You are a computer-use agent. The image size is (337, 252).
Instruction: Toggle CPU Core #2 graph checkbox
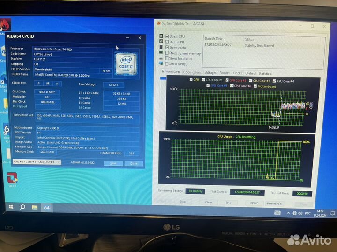pyautogui.click(x=227, y=80)
